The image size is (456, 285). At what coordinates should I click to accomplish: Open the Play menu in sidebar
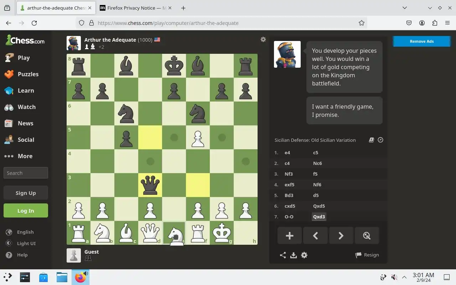coord(25,58)
